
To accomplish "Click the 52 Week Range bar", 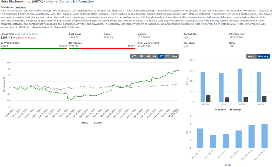I will (x=34, y=48).
